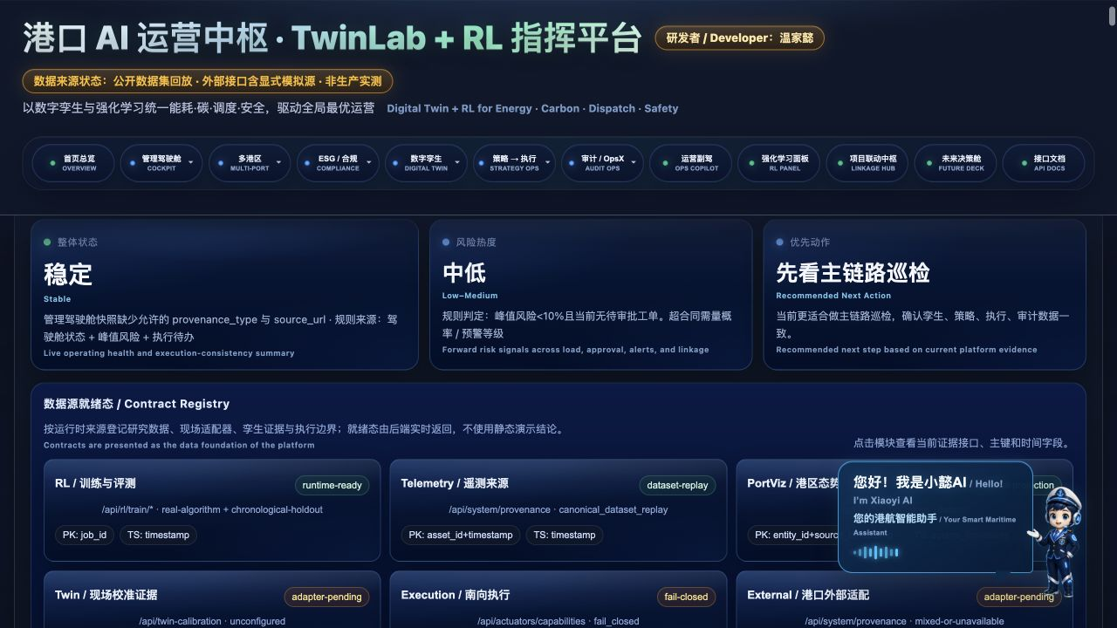Click the 研发者 / Developer：温家懿 badge
Image resolution: width=1117 pixels, height=628 pixels.
(739, 38)
